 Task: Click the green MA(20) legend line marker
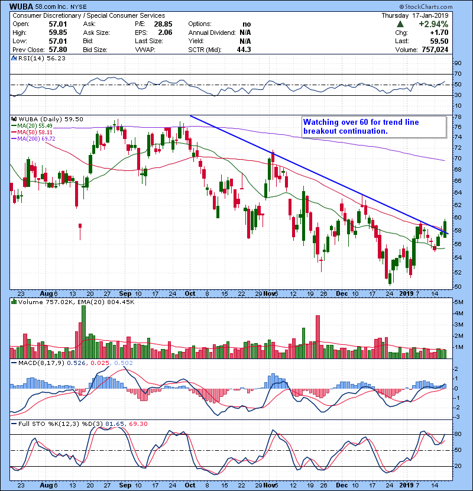(x=14, y=126)
